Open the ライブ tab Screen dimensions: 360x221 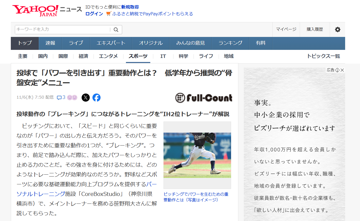[x=76, y=43]
